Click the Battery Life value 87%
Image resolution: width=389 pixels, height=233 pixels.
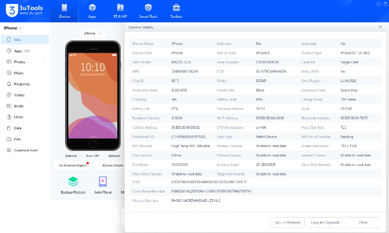click(x=174, y=109)
